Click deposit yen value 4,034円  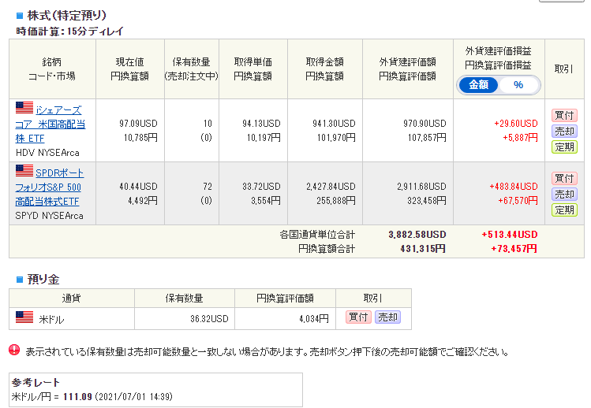coord(314,319)
